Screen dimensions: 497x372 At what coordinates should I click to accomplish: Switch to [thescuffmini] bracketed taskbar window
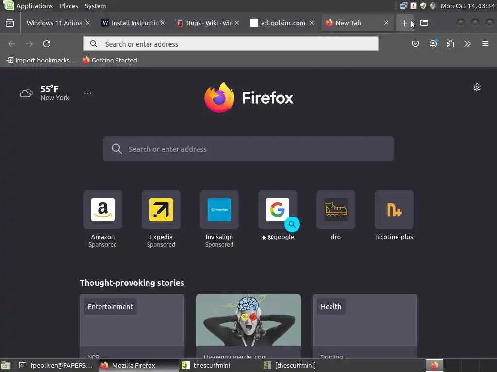pyautogui.click(x=302, y=365)
